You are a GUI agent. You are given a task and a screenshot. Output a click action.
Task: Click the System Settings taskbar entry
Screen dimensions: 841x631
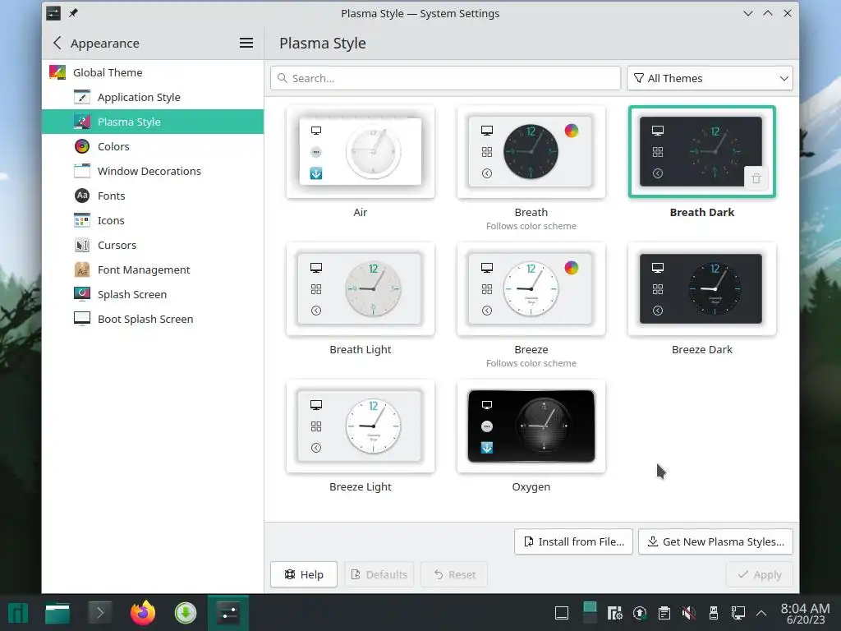tap(228, 613)
